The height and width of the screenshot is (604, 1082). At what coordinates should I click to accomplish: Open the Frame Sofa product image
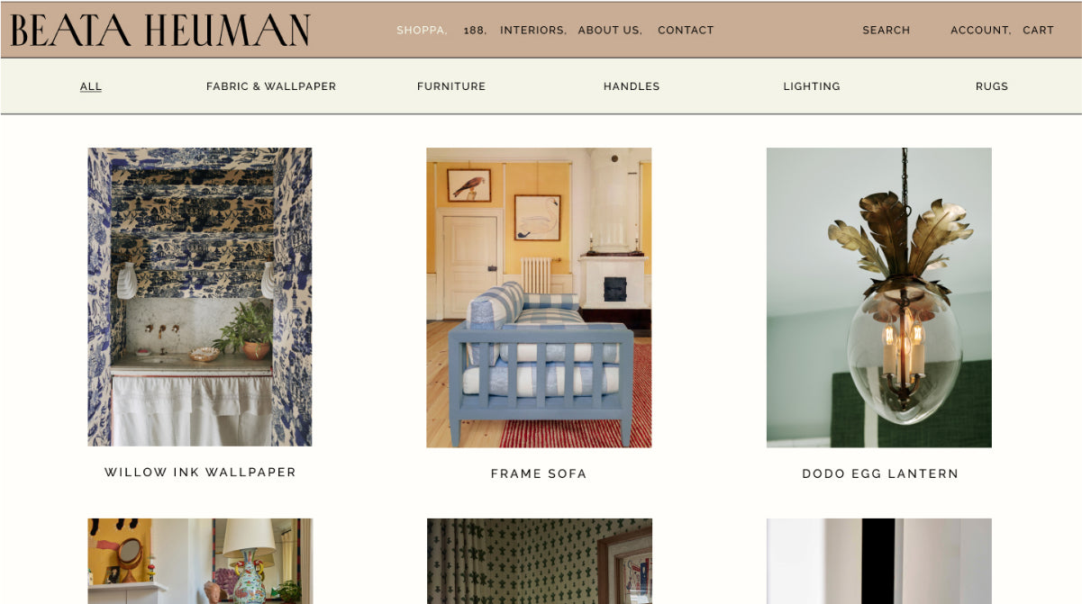(x=539, y=297)
